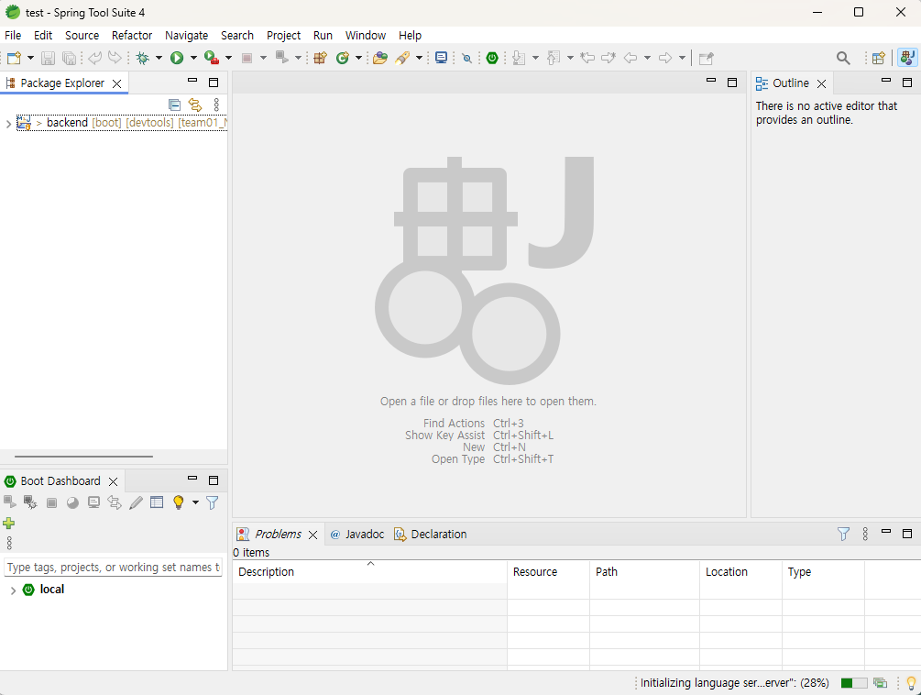Toggle Link with Editor in Package Explorer
This screenshot has height=695, width=921.
click(195, 105)
